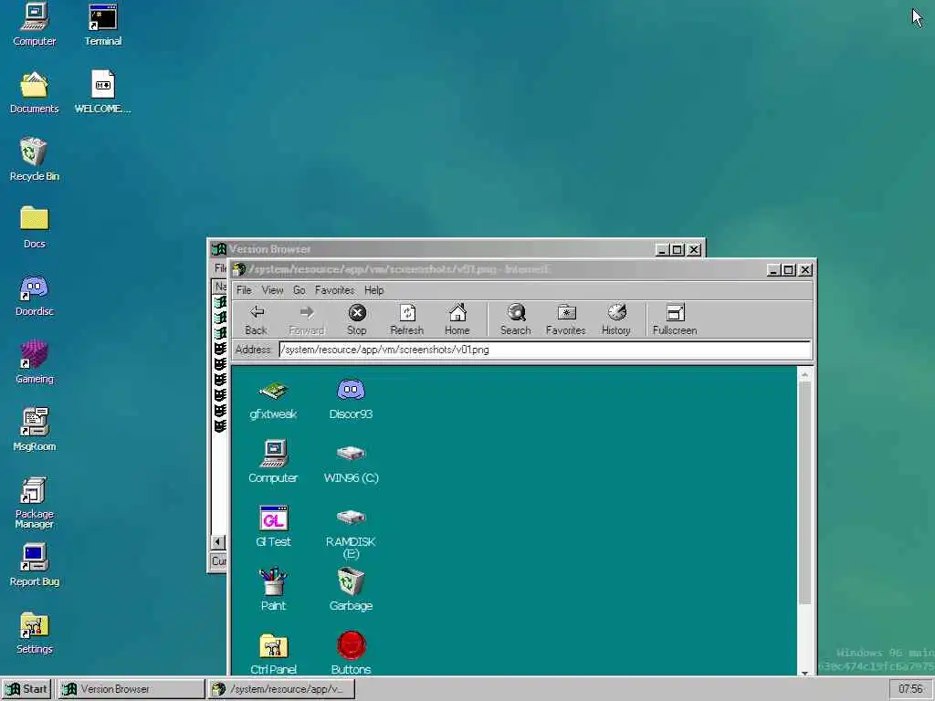This screenshot has width=935, height=701.
Task: Open Search from the browser toolbar
Action: click(x=516, y=319)
